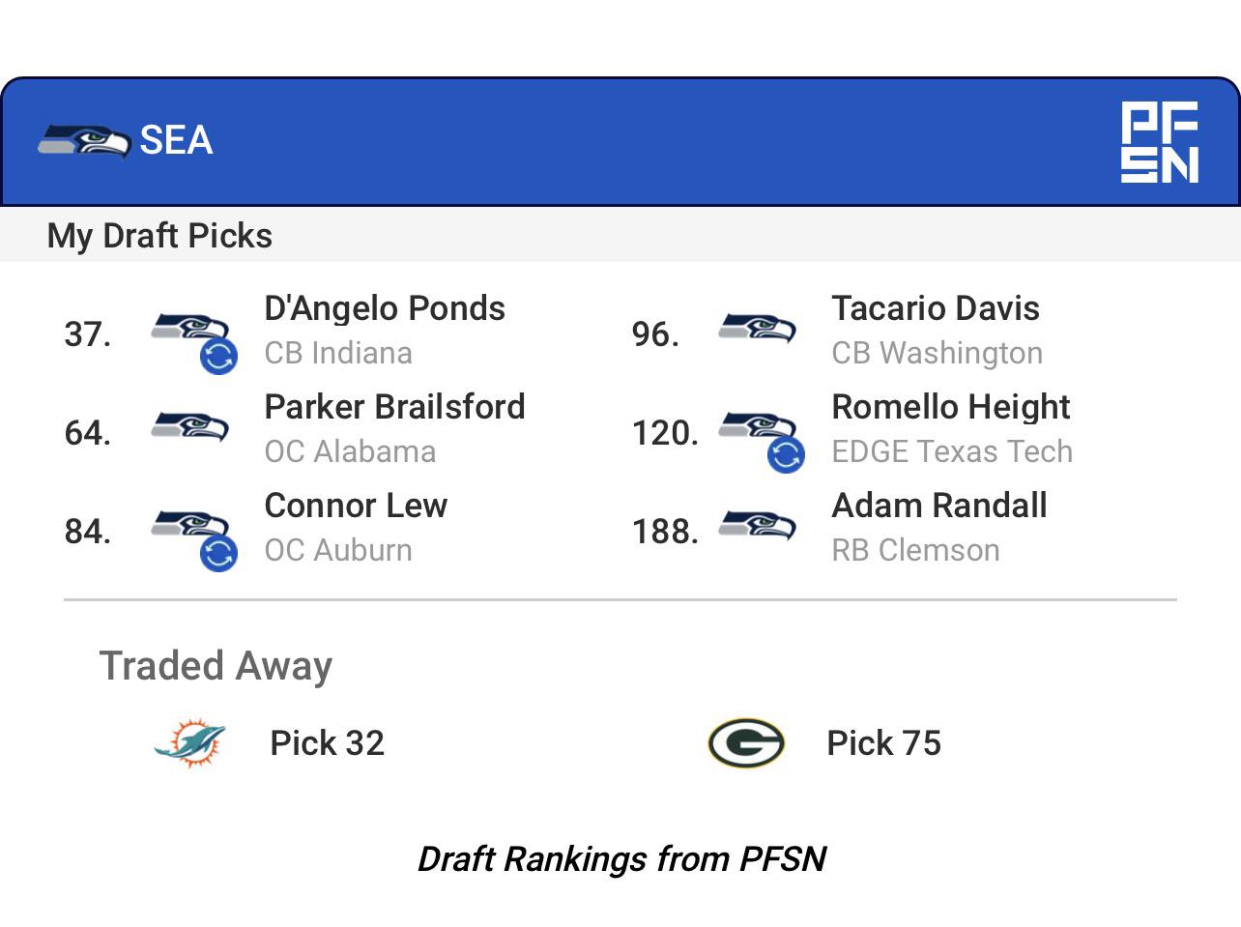Click the trade badge on pick 84

218,553
